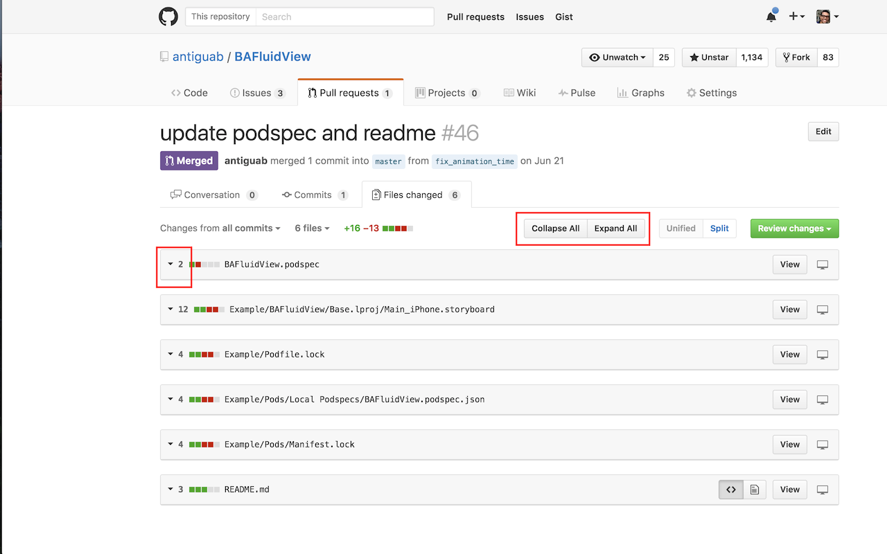Open the antiguab owner link
887x554 pixels.
coord(197,57)
